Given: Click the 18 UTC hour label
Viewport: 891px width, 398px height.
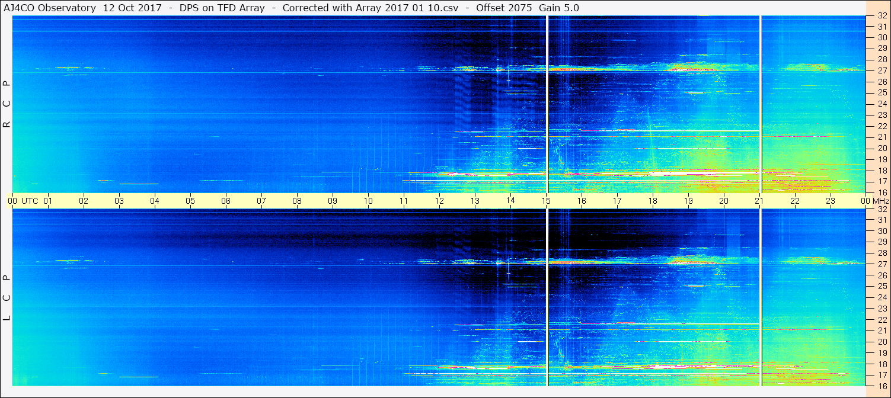Looking at the screenshot, I should 653,201.
